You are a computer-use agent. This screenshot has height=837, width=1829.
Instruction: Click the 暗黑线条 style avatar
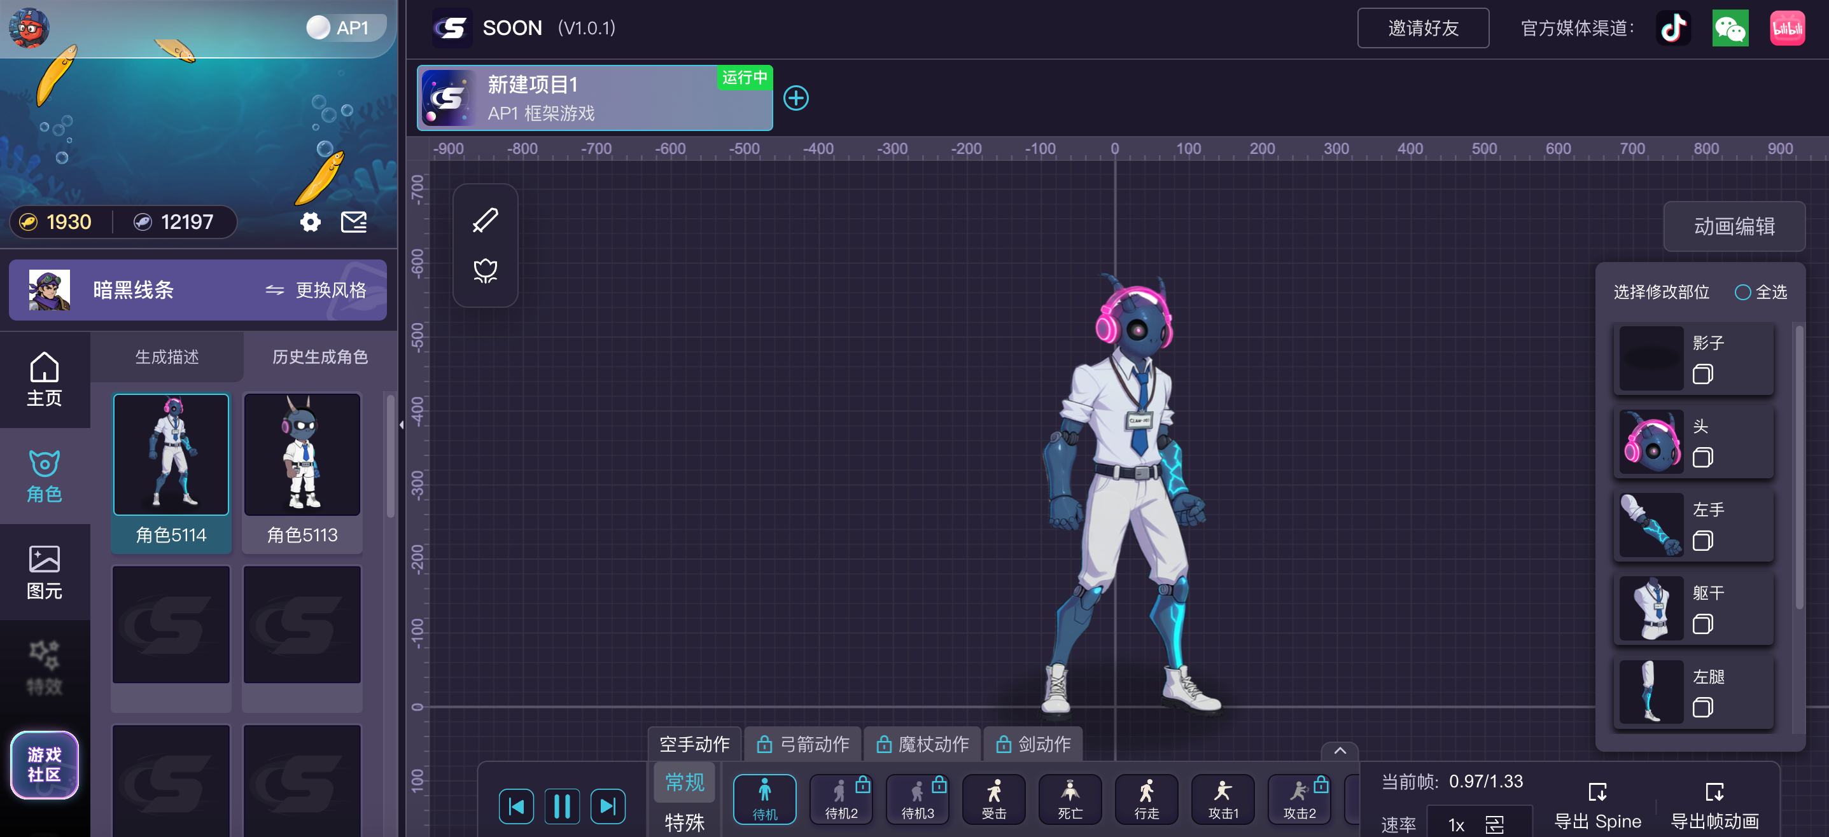click(50, 290)
